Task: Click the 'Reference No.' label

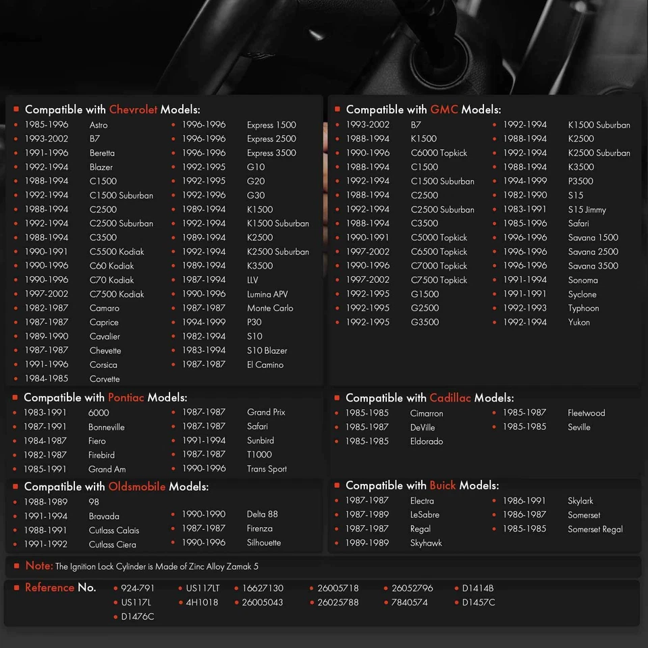Action: point(60,587)
